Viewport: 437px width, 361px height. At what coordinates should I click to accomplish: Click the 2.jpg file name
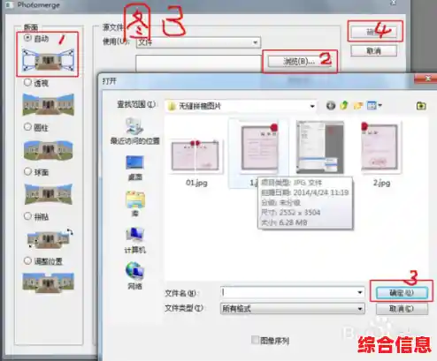pos(381,183)
